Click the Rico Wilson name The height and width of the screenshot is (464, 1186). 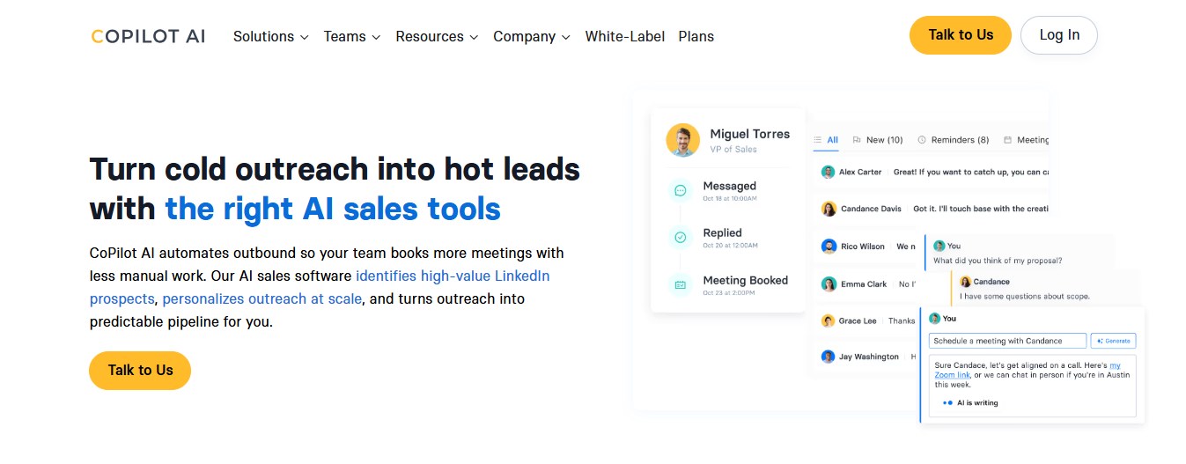click(862, 247)
